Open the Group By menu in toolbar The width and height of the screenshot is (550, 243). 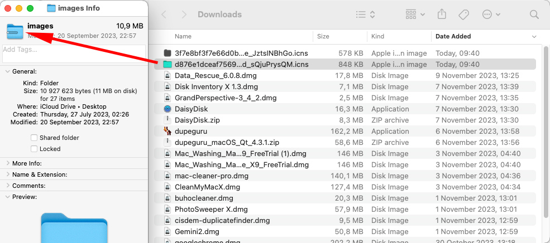click(415, 14)
